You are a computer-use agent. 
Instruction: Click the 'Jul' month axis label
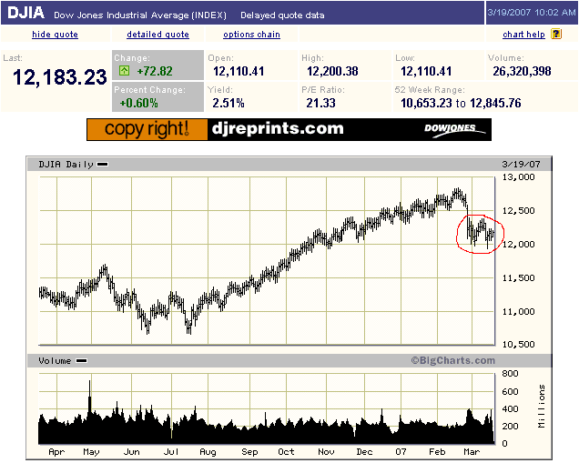point(171,452)
